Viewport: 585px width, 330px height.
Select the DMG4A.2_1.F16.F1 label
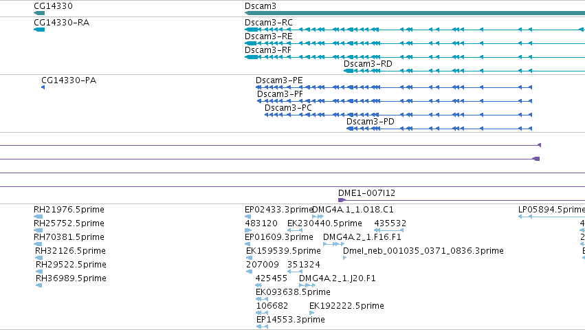click(x=362, y=237)
